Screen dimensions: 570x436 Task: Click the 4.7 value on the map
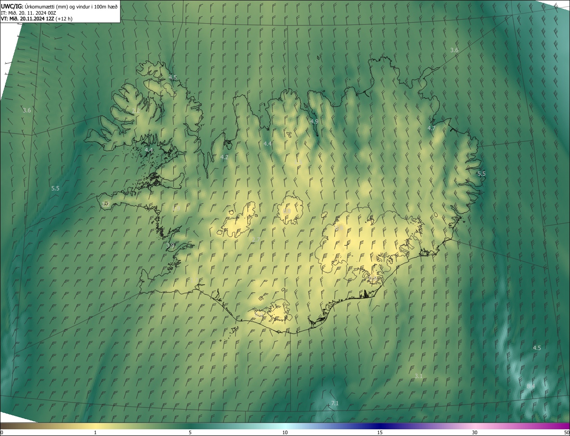[x=432, y=128]
